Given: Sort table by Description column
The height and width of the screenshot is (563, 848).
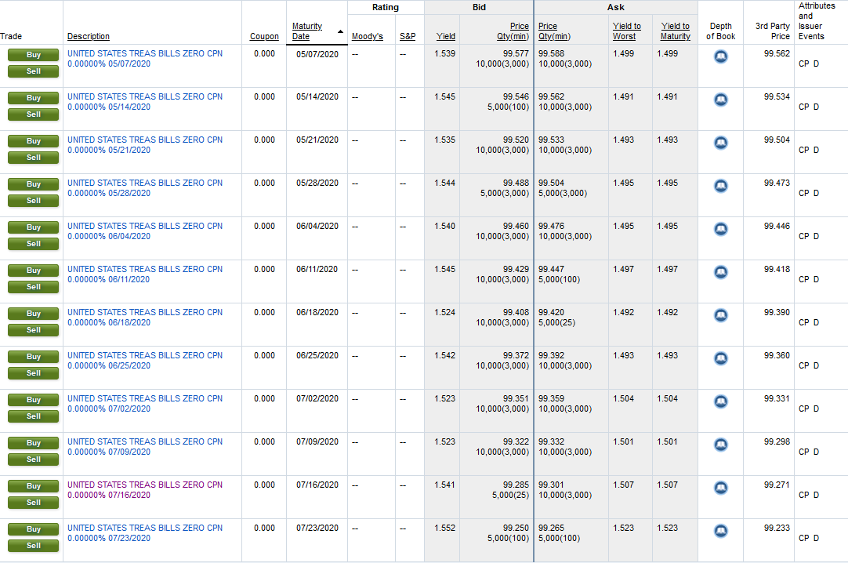Looking at the screenshot, I should coord(88,36).
